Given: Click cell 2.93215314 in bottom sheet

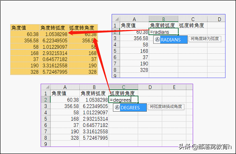Looking at the screenshot, I should (94, 118).
